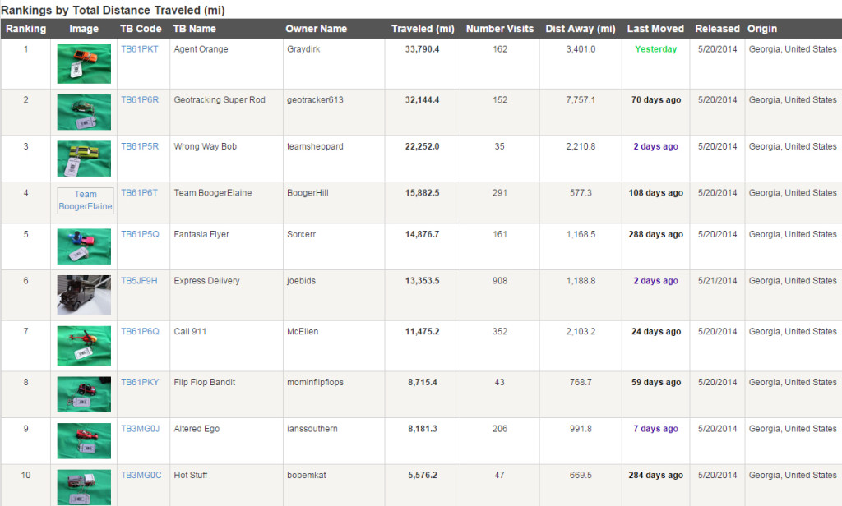Open the Fantasia Flyer image thumbnail
The width and height of the screenshot is (842, 506).
[83, 245]
